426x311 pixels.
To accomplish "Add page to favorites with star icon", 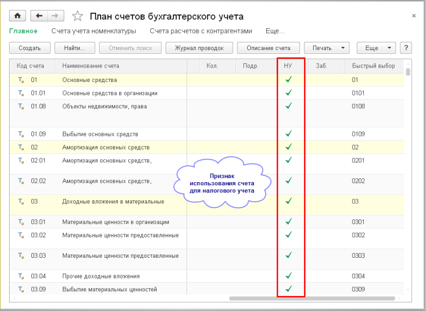I will pyautogui.click(x=78, y=16).
